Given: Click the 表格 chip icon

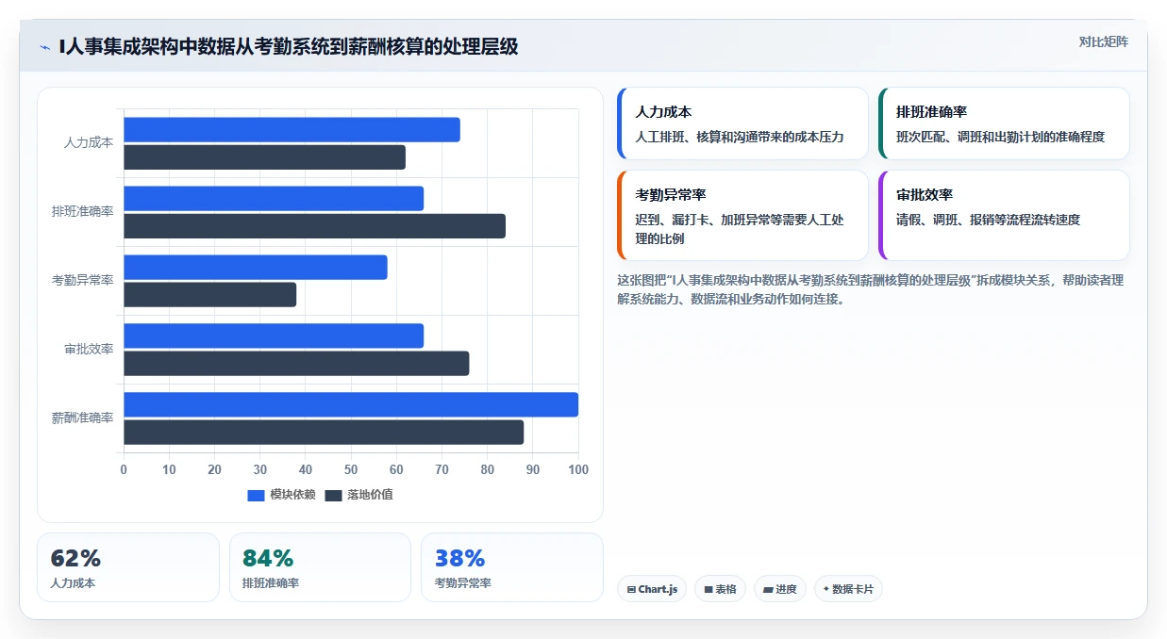Looking at the screenshot, I should [709, 589].
